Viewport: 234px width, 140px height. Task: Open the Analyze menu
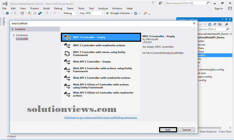103,9
